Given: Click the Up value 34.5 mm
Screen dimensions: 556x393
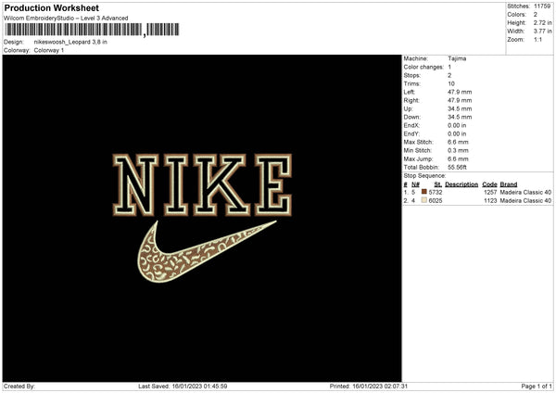Looking at the screenshot, I should click(460, 108).
